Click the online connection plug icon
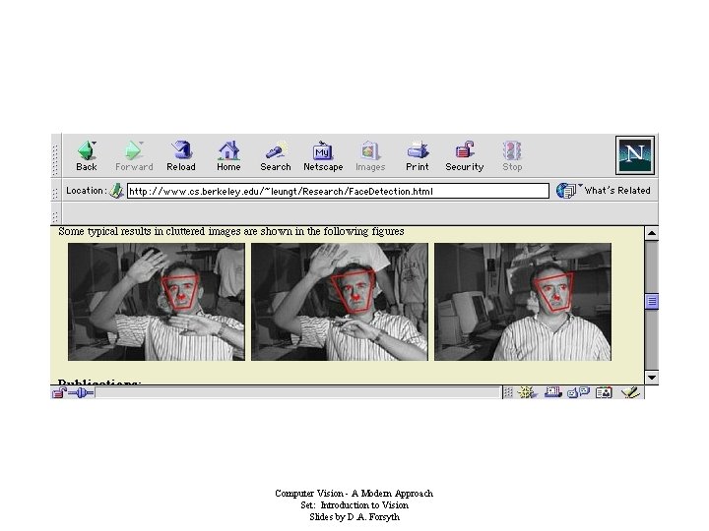This screenshot has width=709, height=531. [x=81, y=392]
